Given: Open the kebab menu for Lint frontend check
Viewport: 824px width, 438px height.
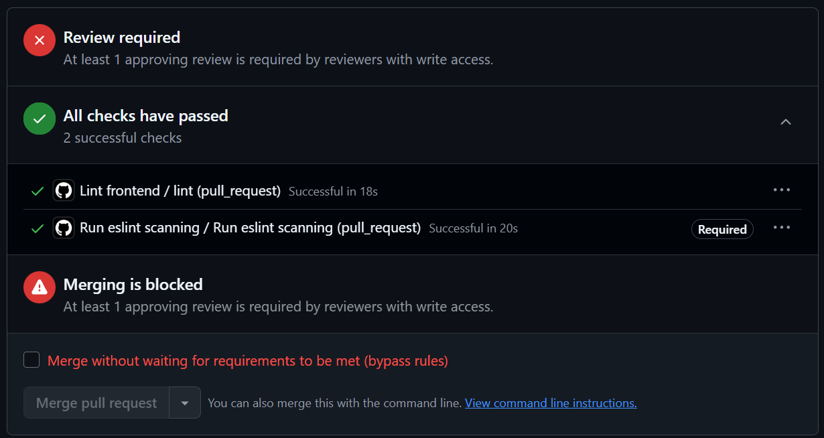Looking at the screenshot, I should tap(781, 190).
